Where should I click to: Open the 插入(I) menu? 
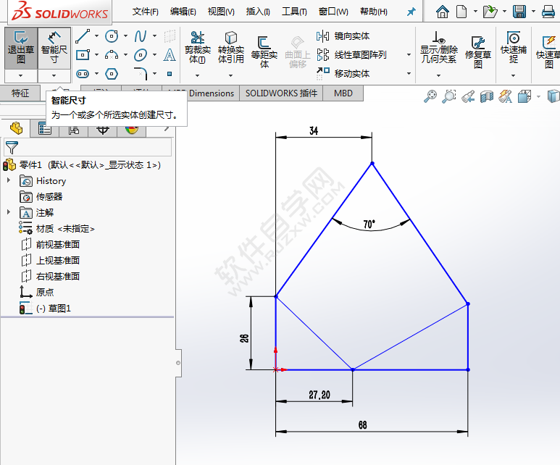point(258,12)
